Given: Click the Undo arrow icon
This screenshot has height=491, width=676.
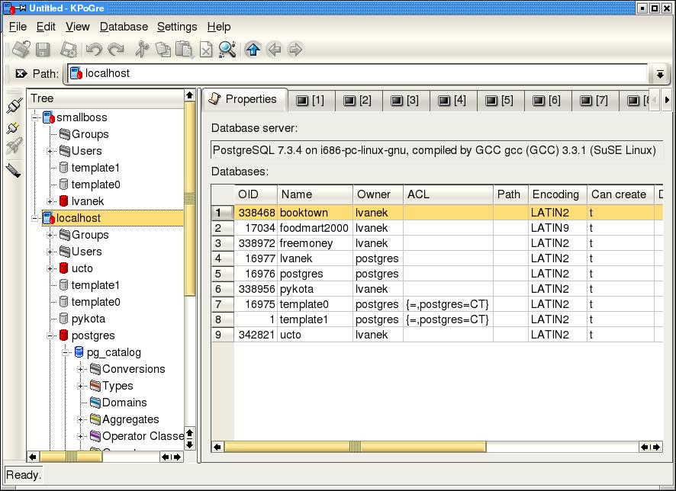Looking at the screenshot, I should tap(94, 50).
